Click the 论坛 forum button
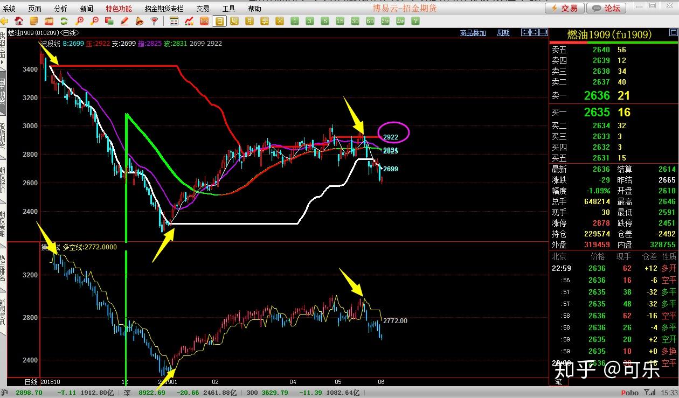Image resolution: width=679 pixels, height=398 pixels. 606,8
